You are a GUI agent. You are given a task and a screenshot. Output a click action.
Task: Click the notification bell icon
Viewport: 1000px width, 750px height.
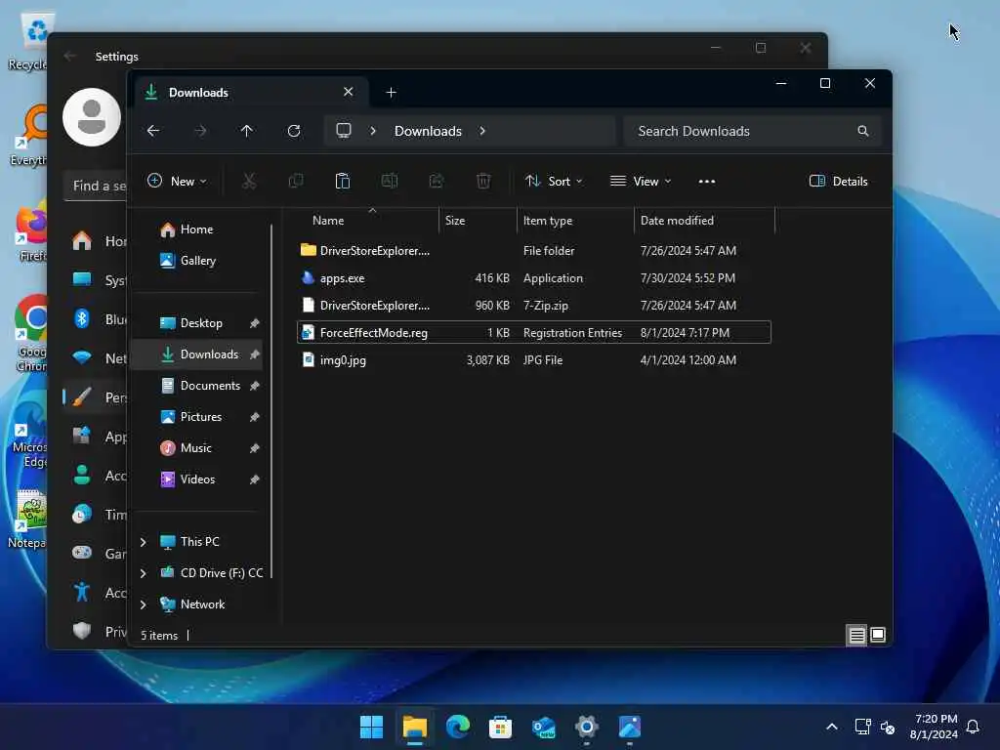[x=974, y=727]
